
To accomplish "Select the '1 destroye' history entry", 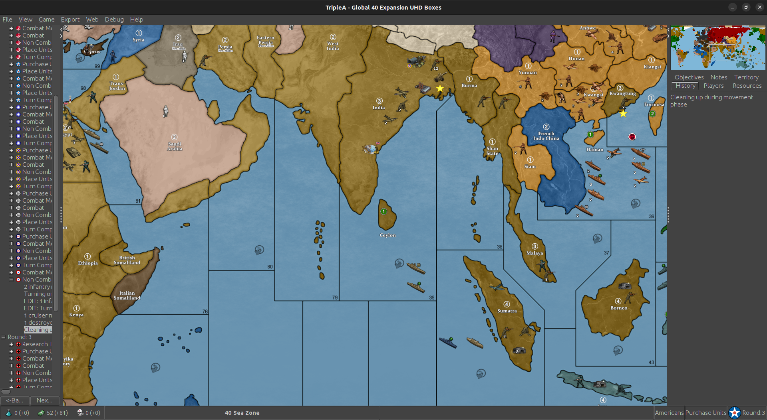I will coord(38,323).
